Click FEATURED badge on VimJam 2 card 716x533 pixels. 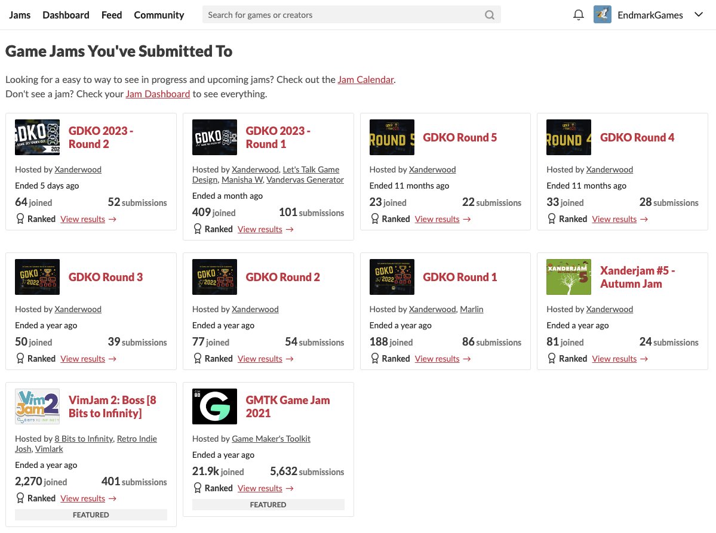pyautogui.click(x=91, y=514)
